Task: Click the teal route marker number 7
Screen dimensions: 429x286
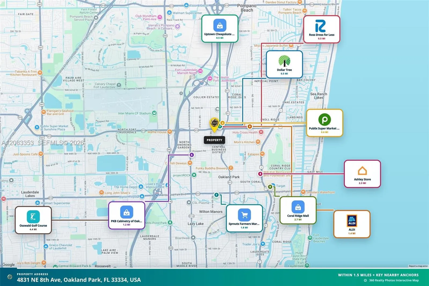Action: coord(216,195)
